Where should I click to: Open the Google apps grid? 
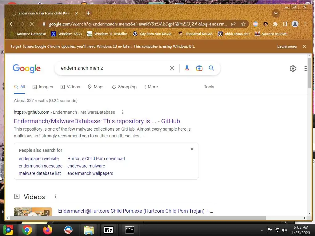tap(305, 69)
